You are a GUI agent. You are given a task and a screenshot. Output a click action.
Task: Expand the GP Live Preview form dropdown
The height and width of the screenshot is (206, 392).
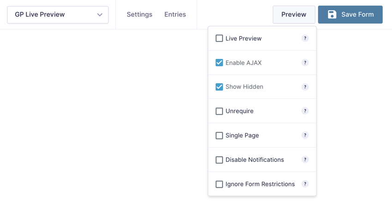click(x=58, y=15)
